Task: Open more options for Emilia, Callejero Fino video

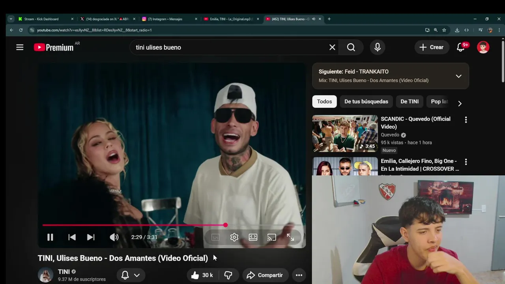Action: [x=466, y=162]
